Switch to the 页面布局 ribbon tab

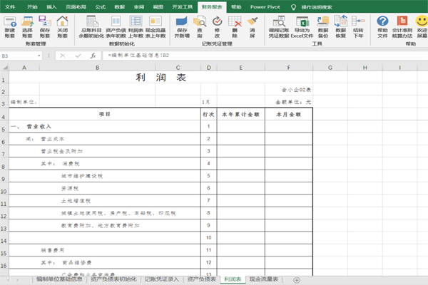click(76, 7)
